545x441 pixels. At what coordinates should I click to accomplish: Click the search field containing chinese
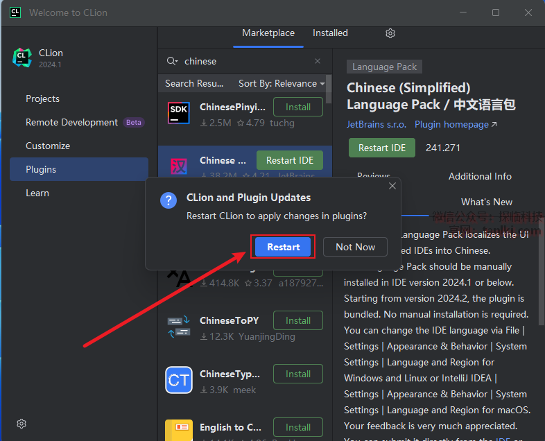coord(243,61)
